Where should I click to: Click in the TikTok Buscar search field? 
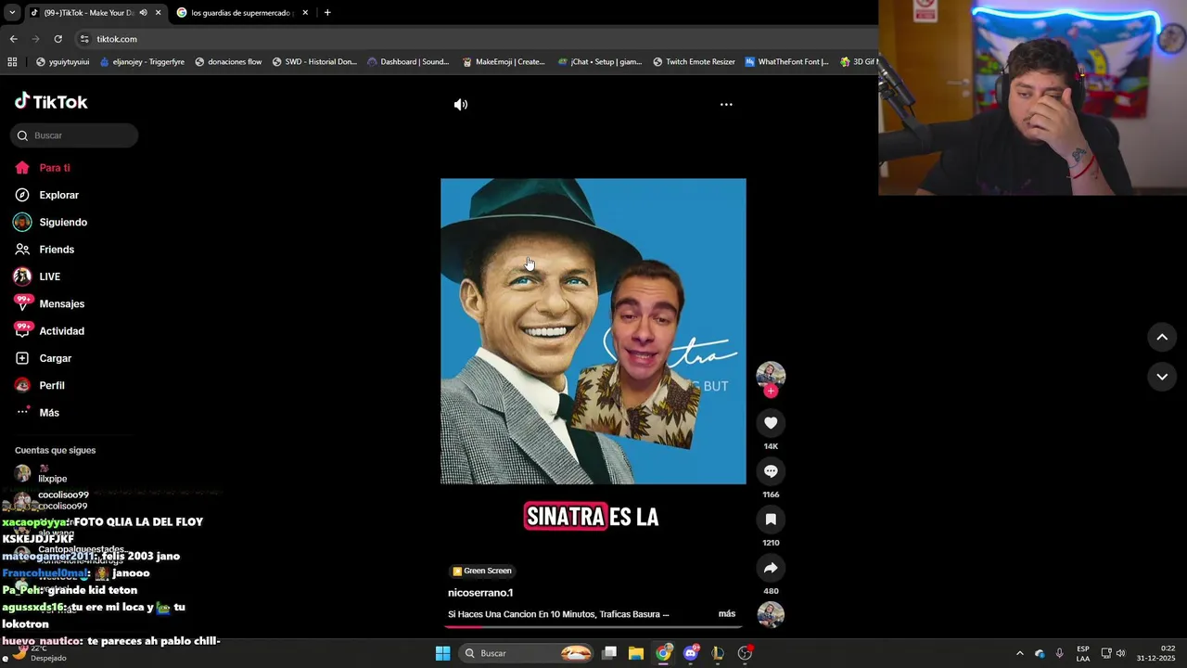[x=74, y=135]
